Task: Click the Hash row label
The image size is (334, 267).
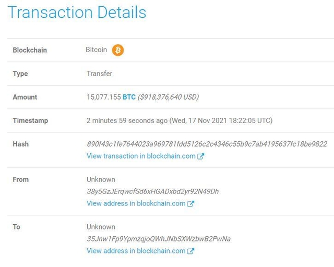Action: [21, 144]
